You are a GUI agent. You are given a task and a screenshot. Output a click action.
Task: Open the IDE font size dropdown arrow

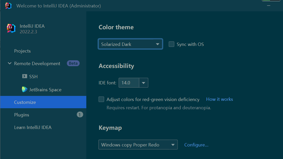143,83
